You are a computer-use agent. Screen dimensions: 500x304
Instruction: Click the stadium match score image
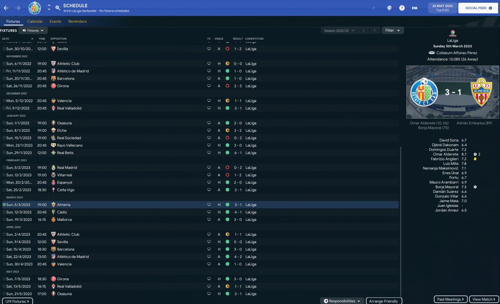tap(453, 92)
